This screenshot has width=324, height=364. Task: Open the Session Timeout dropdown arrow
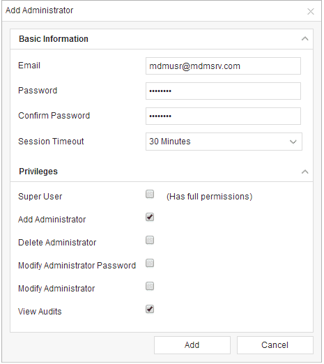click(x=293, y=142)
